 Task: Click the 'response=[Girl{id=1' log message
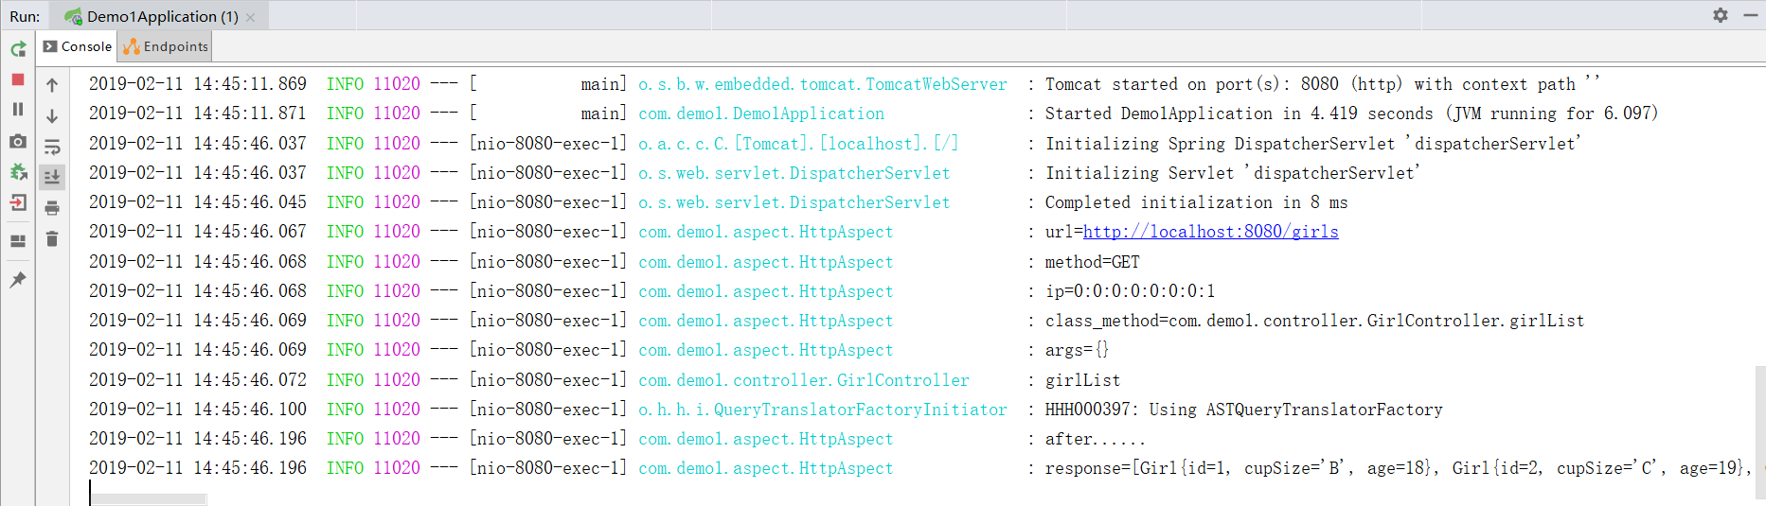(x=1398, y=468)
